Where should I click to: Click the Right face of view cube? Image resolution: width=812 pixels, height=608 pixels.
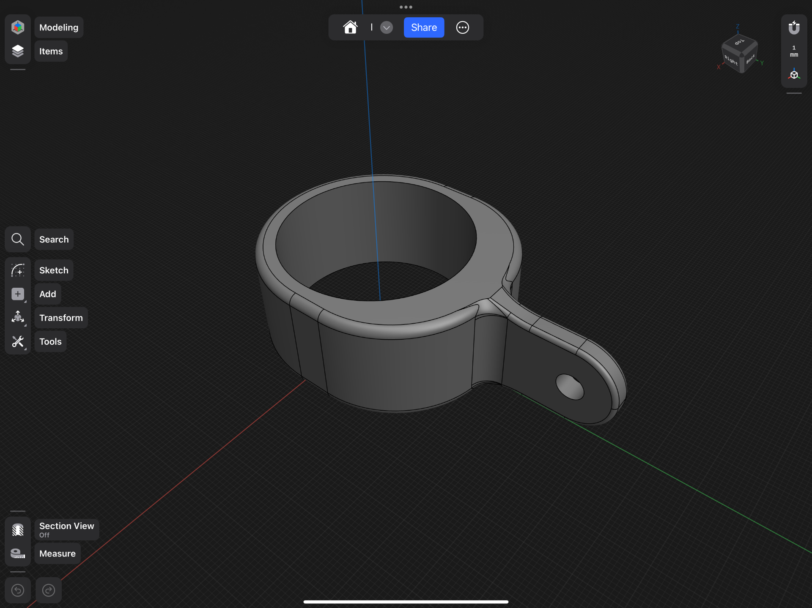click(x=731, y=60)
